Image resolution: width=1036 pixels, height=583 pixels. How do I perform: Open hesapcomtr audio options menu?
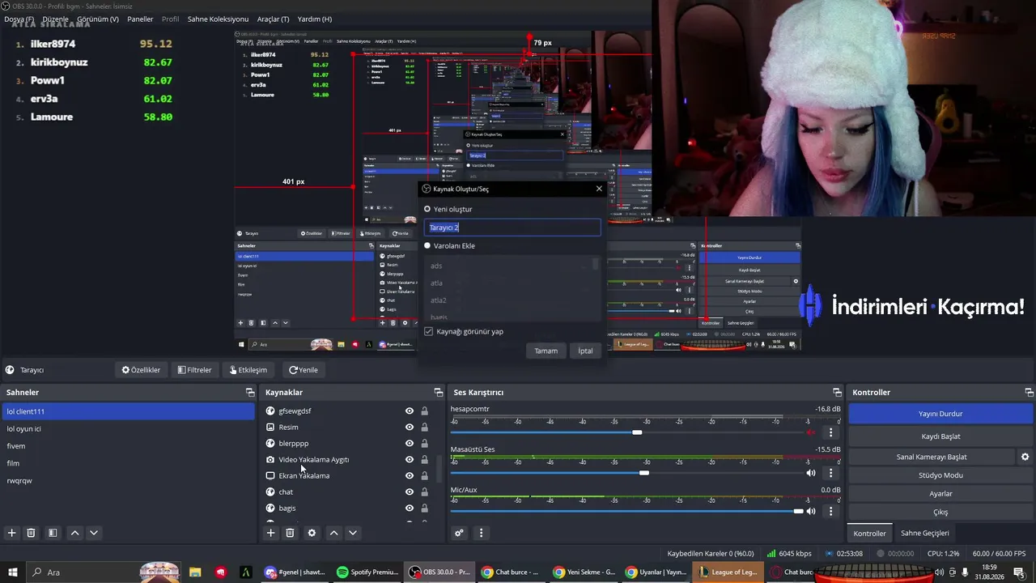coord(830,432)
